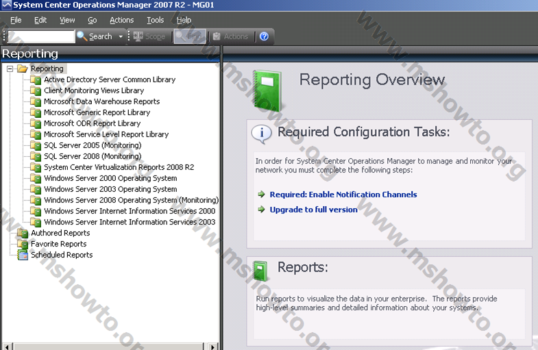Click the Client Monitoring Views Library folder icon

point(36,91)
